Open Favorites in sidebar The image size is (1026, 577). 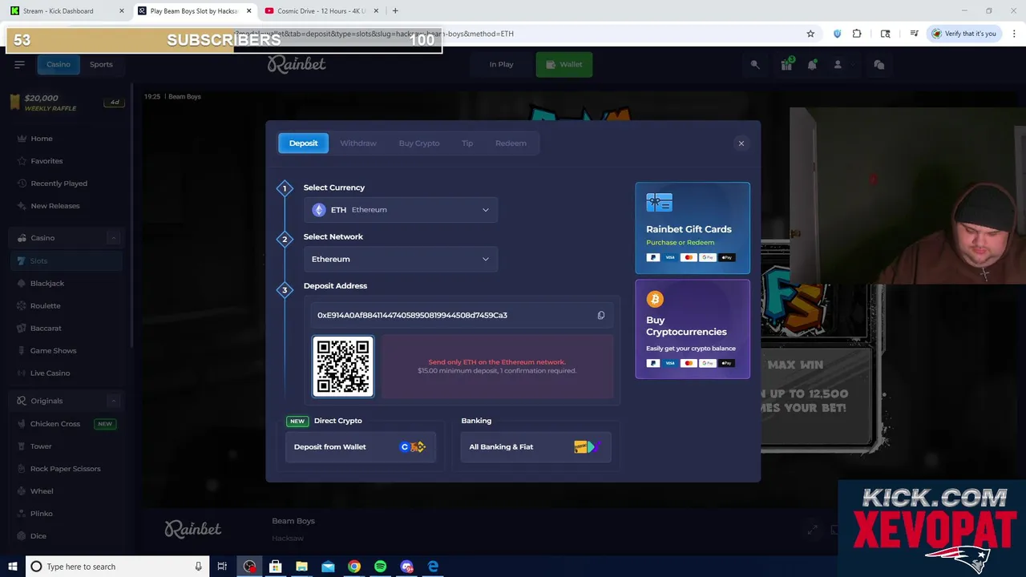46,161
